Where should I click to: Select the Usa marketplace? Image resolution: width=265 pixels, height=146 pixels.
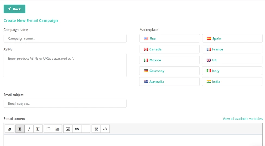point(170,38)
